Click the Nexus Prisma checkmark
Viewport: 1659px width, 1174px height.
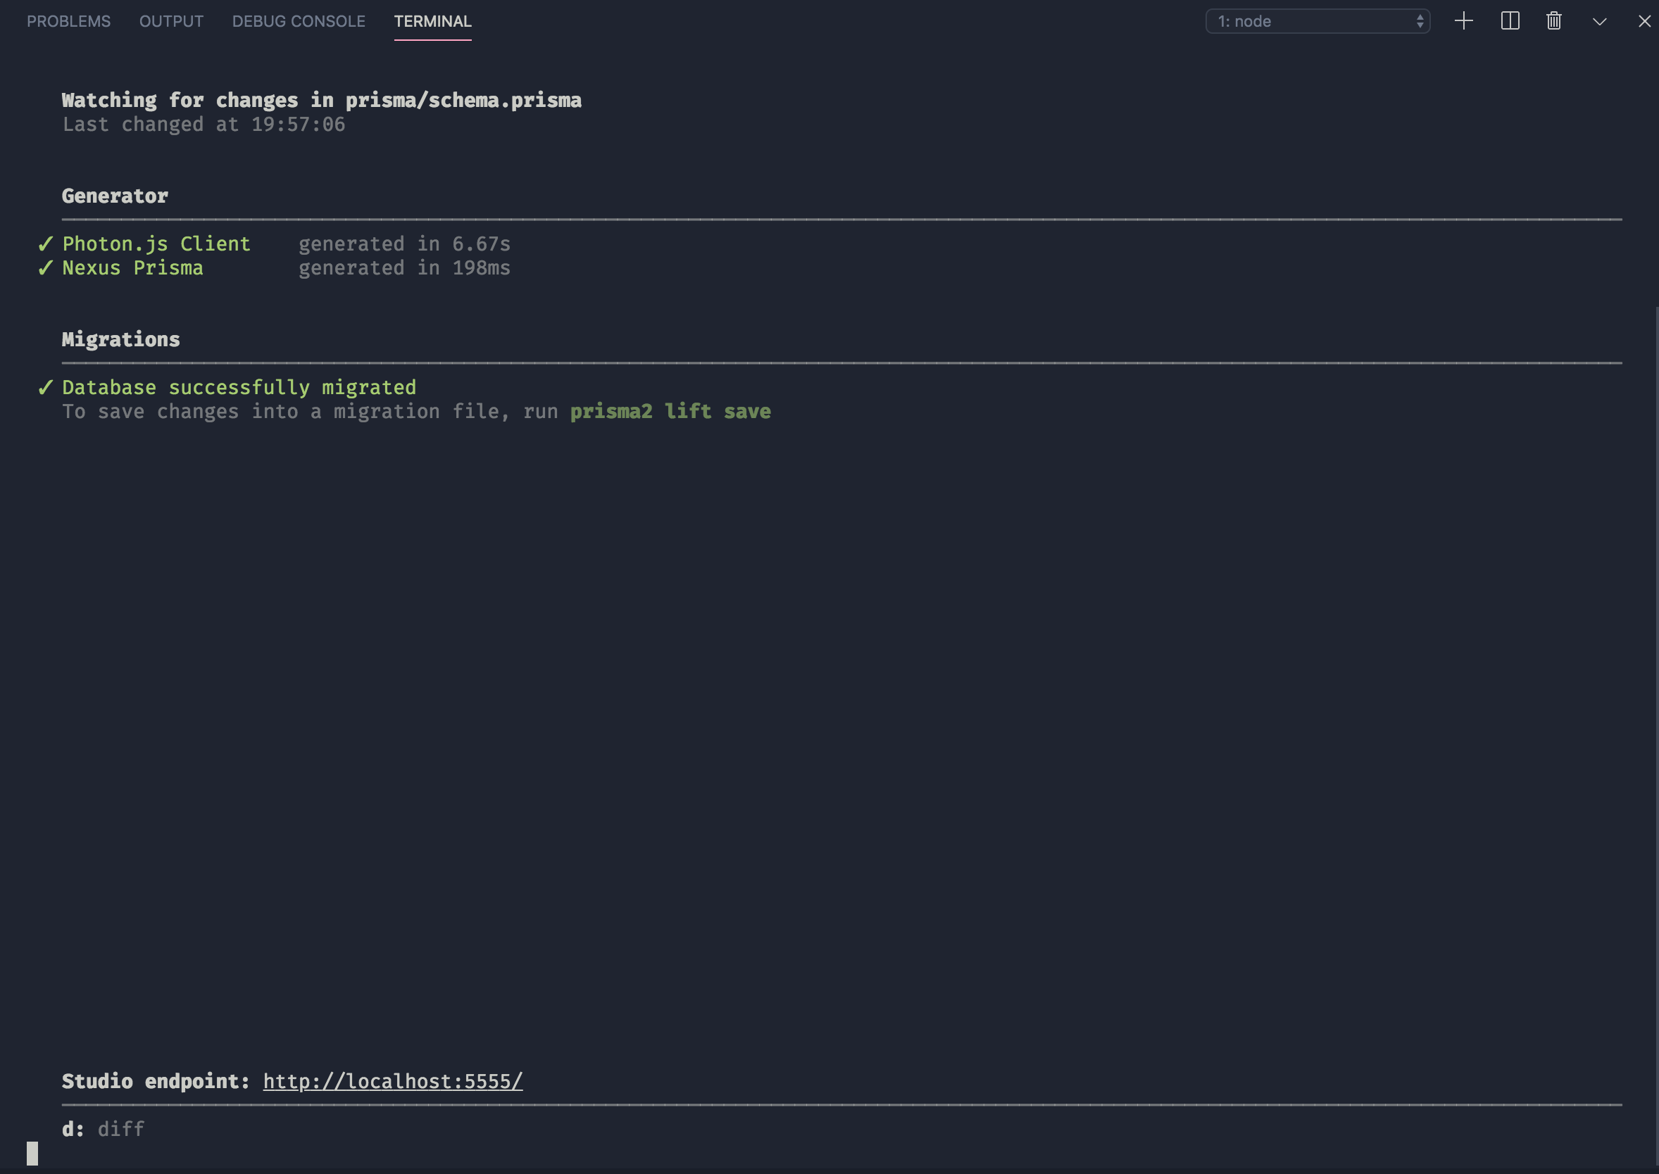coord(45,267)
